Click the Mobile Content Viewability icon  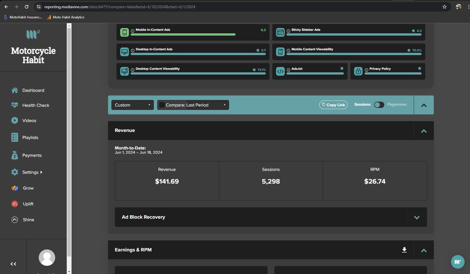click(x=280, y=52)
